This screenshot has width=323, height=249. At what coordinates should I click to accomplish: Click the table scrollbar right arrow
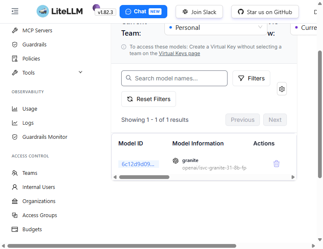point(293,177)
